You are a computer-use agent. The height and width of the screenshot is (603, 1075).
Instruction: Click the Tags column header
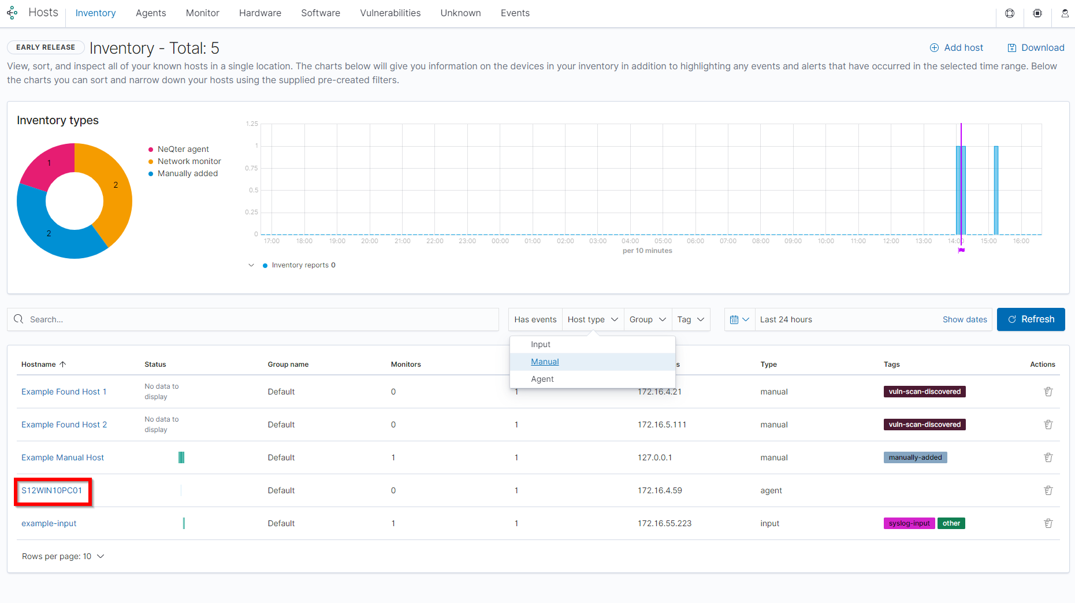point(892,364)
